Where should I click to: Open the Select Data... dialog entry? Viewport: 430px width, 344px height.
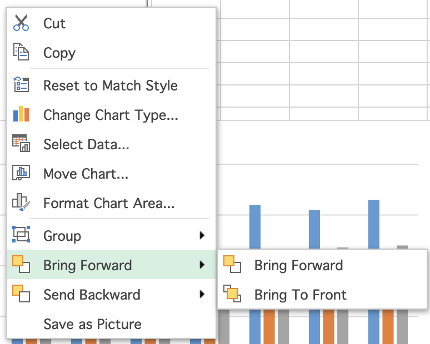click(x=86, y=144)
